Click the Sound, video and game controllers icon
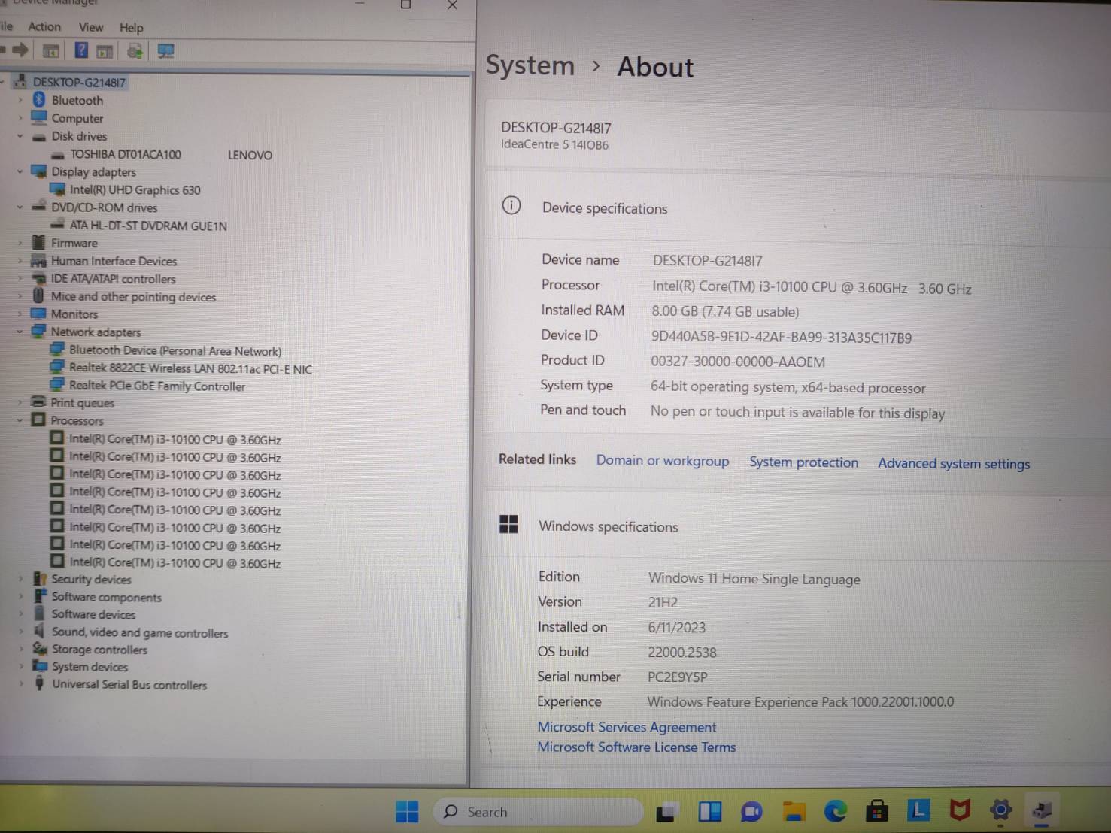The image size is (1111, 833). tap(39, 632)
